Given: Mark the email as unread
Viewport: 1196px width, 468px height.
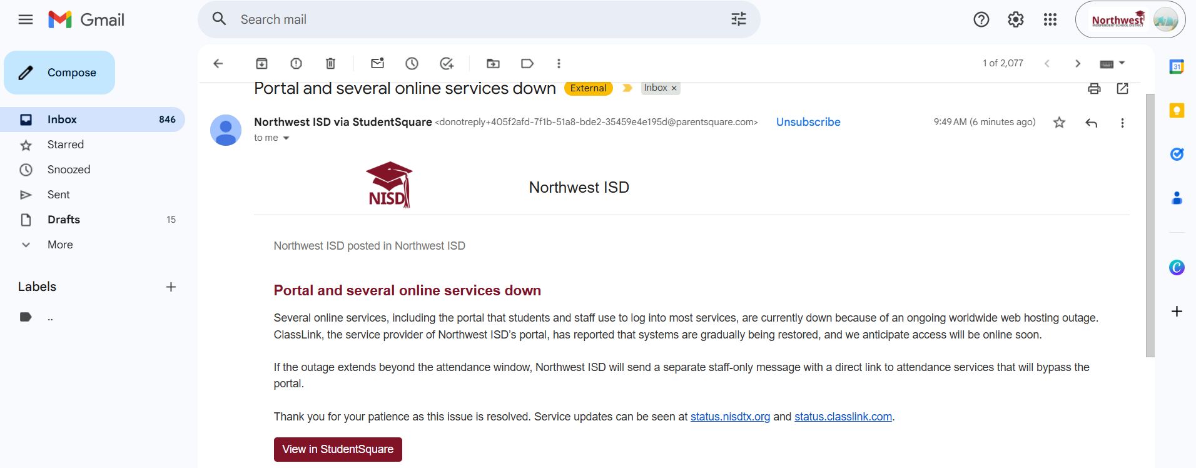Looking at the screenshot, I should [377, 63].
